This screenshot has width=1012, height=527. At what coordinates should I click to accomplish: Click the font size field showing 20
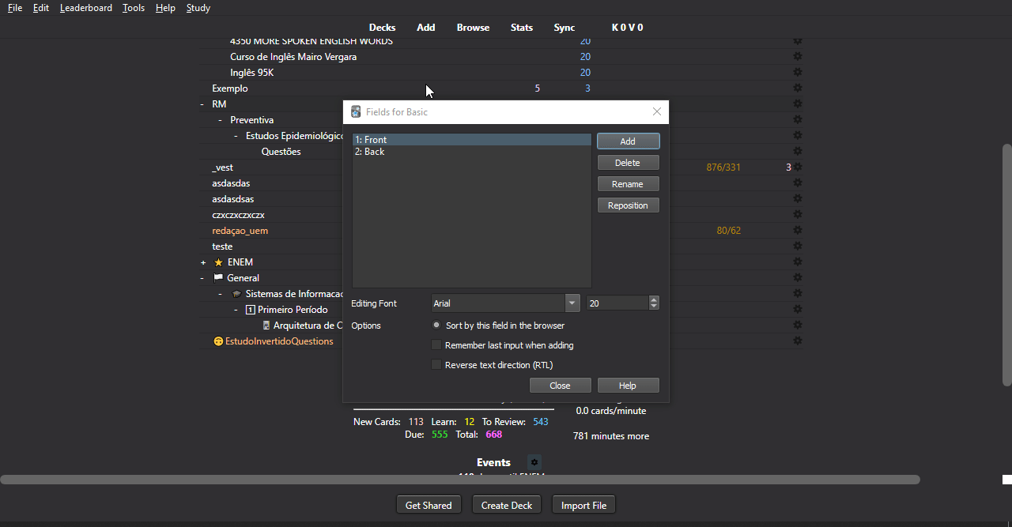[617, 303]
